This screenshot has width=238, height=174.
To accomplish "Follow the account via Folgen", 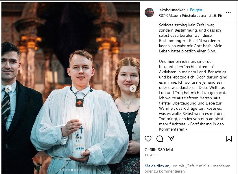I will pyautogui.click(x=196, y=10).
